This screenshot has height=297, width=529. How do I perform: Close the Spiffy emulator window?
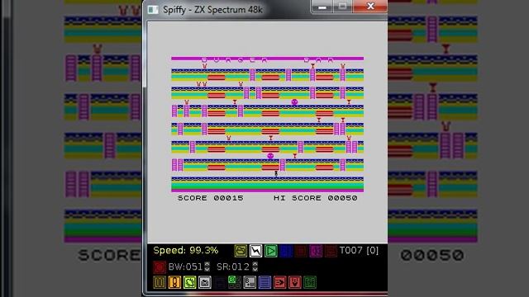(370, 7)
